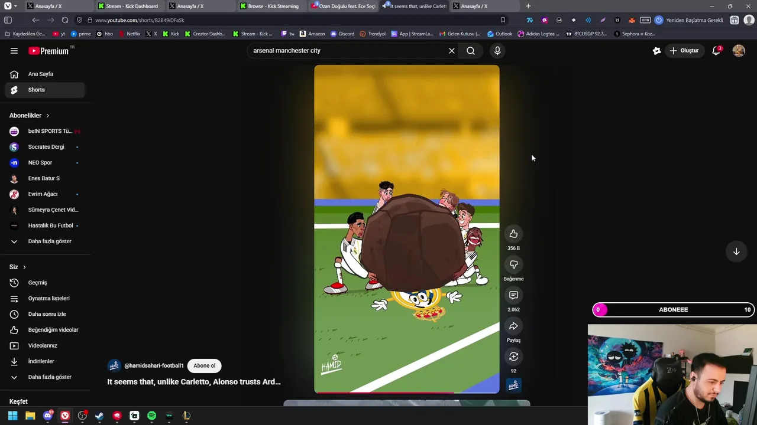Open the Discord bookmark

[x=343, y=34]
